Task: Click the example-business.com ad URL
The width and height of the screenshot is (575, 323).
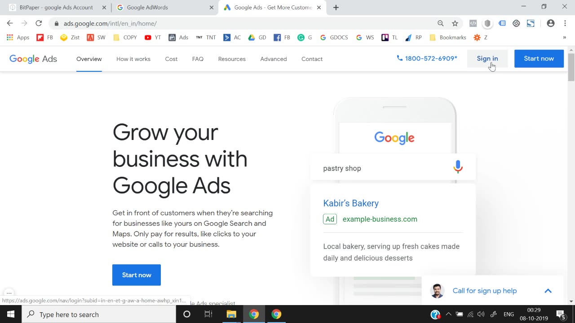Action: coord(380,219)
